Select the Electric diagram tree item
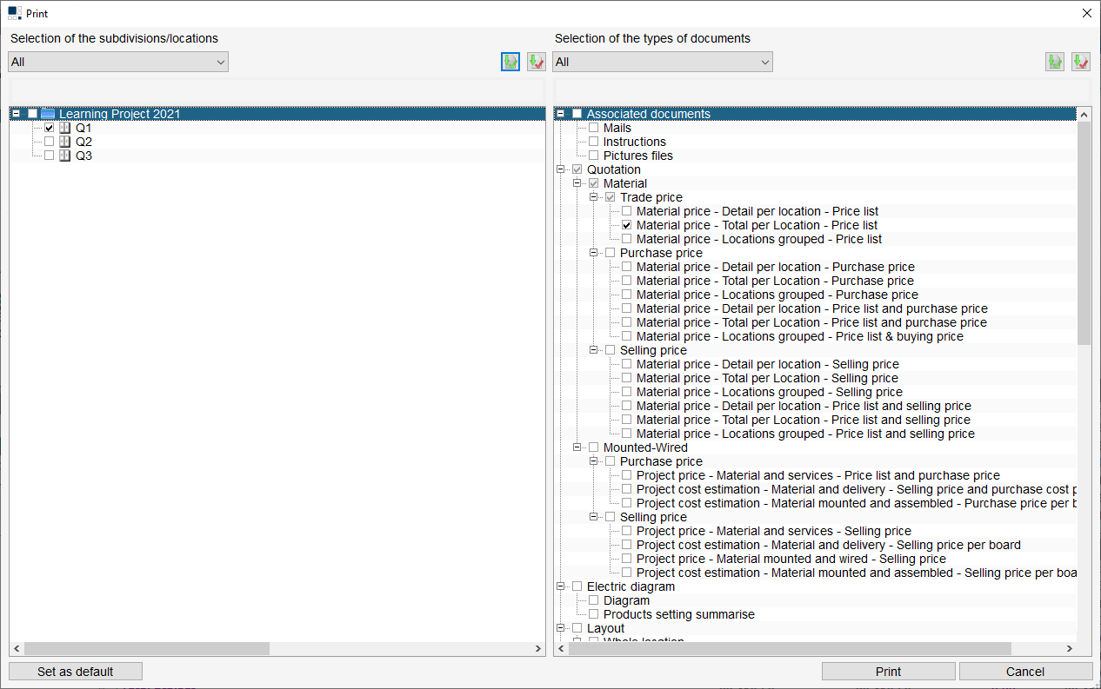1101x689 pixels. point(628,586)
